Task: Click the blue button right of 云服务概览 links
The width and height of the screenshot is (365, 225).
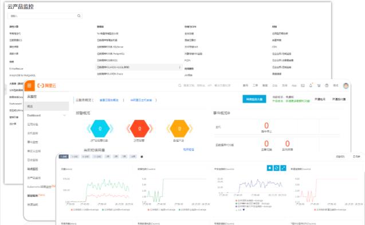Action: pyautogui.click(x=254, y=99)
